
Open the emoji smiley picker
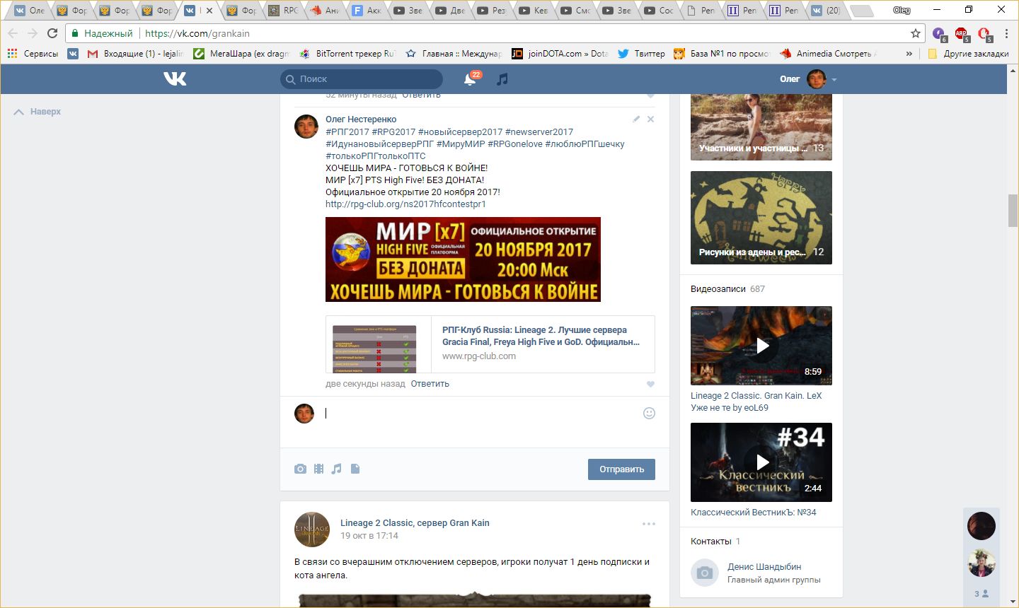(649, 414)
